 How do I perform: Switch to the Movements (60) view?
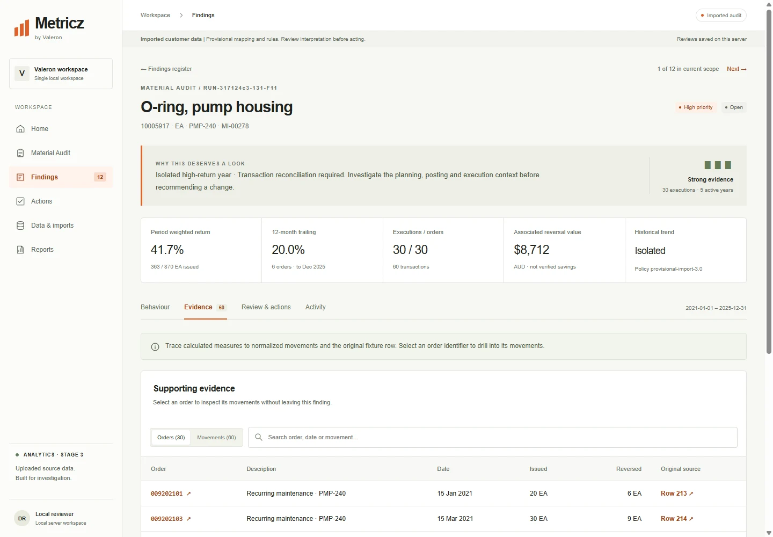[x=216, y=438]
